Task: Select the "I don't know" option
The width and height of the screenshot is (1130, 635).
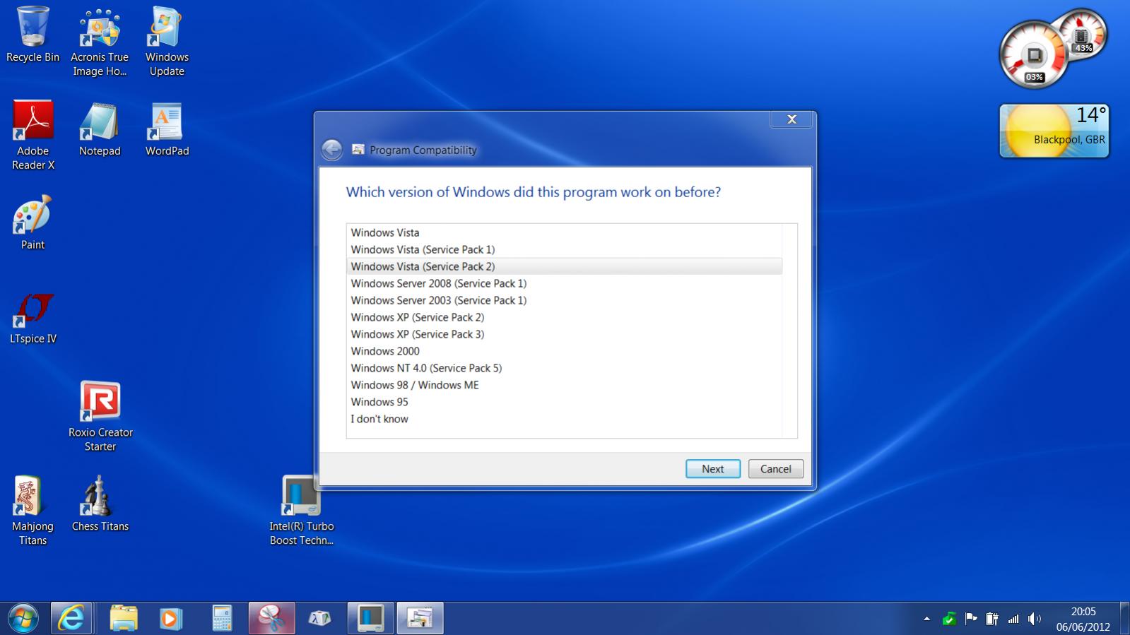Action: point(564,419)
